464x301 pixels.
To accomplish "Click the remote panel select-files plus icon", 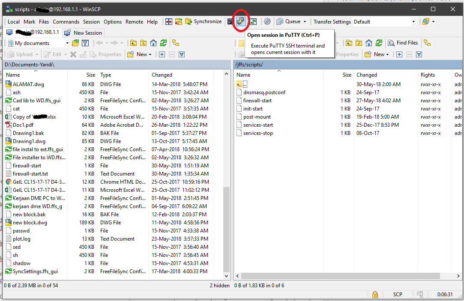I will point(399,54).
